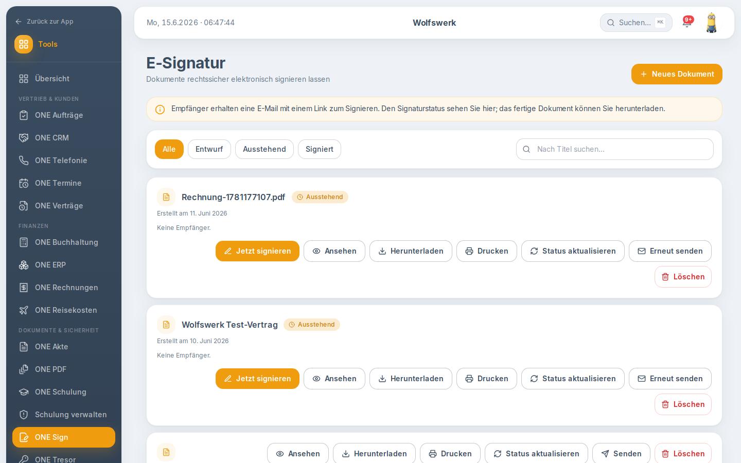This screenshot has width=741, height=463.
Task: Click Löschen in the third document card
Action: point(683,453)
